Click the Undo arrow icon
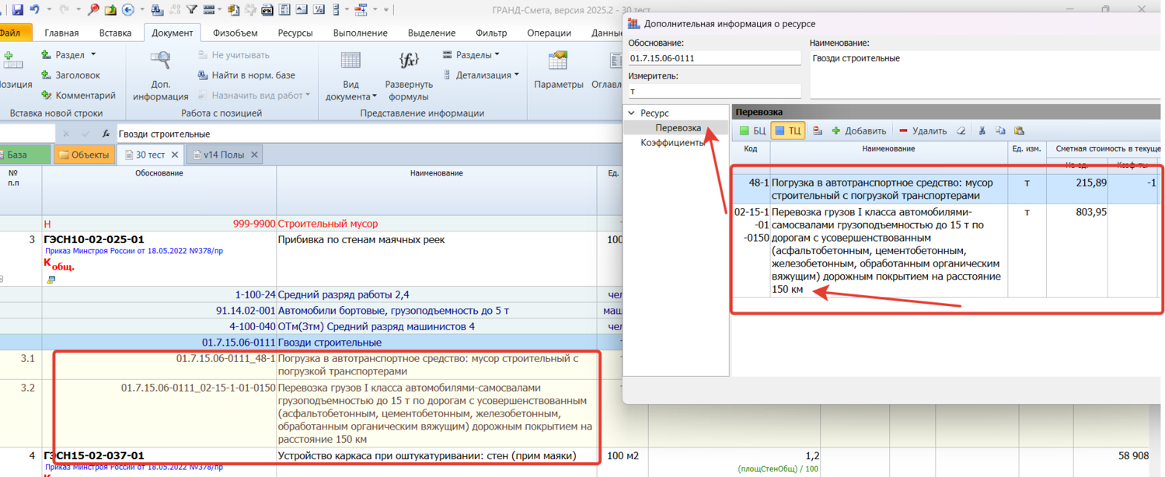The height and width of the screenshot is (477, 1165). (35, 10)
